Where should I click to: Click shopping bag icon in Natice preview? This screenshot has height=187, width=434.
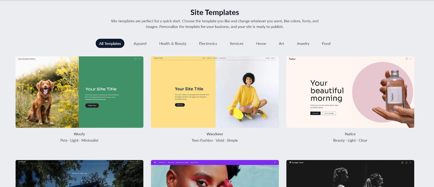pos(407,59)
